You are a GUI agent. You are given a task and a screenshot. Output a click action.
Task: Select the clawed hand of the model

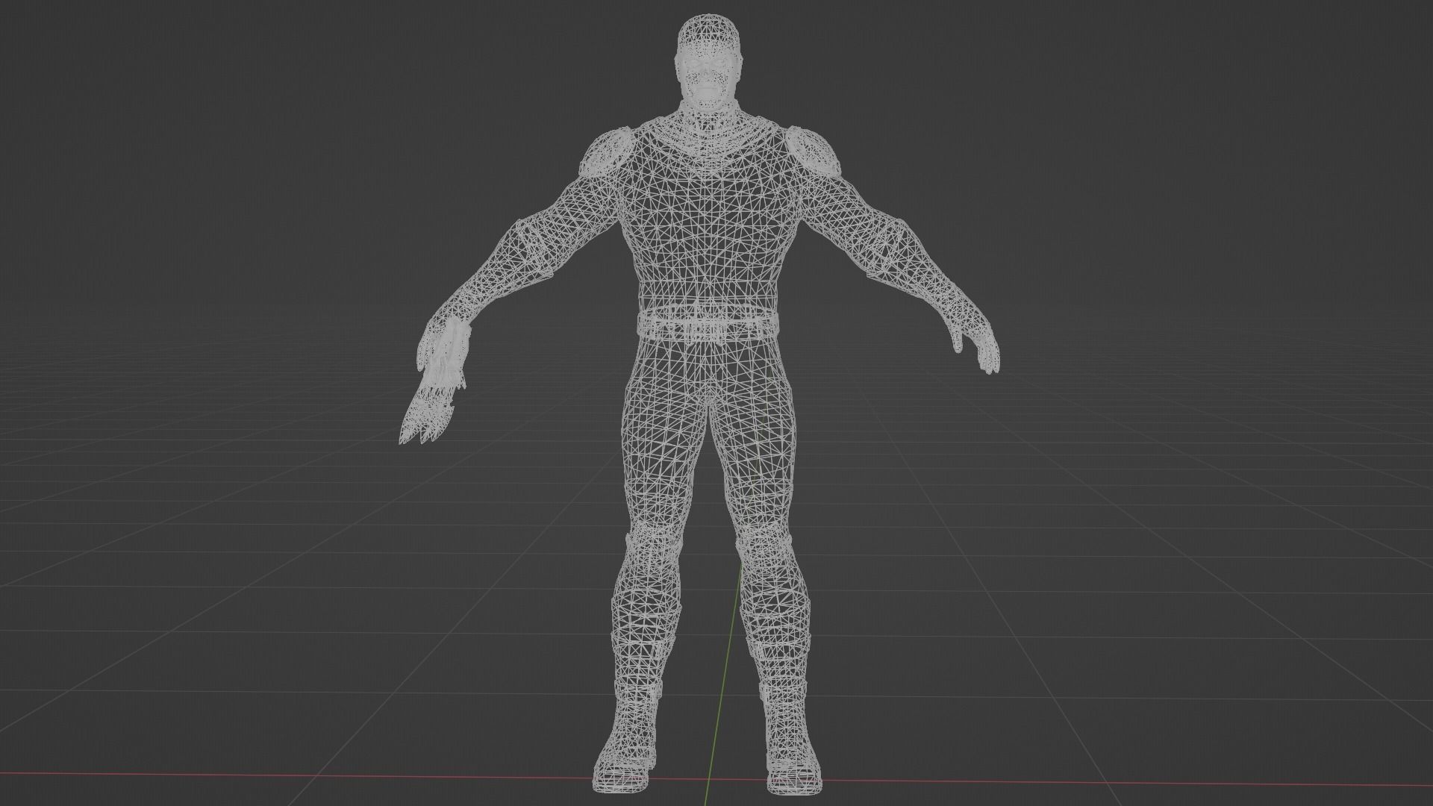(437, 382)
